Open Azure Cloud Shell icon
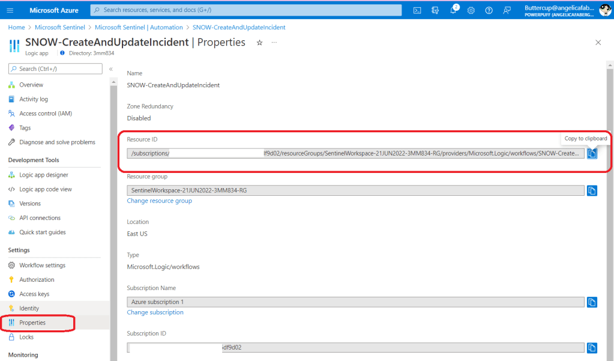Image resolution: width=614 pixels, height=361 pixels. pyautogui.click(x=417, y=10)
